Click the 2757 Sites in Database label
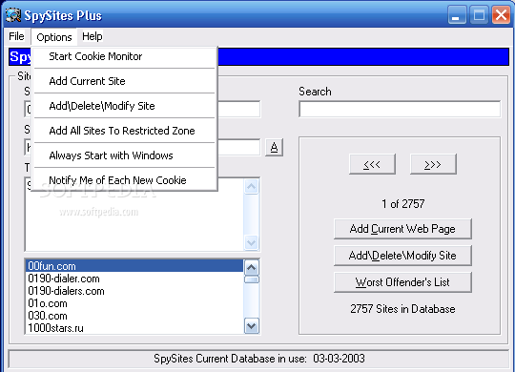This screenshot has height=372, width=515. [402, 309]
